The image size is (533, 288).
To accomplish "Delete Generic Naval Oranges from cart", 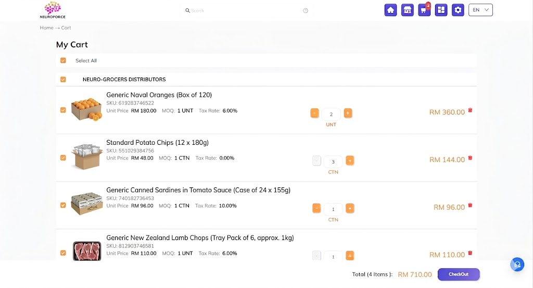I will (x=470, y=110).
